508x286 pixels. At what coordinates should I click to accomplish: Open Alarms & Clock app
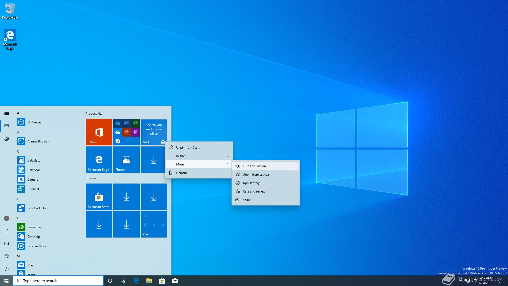pyautogui.click(x=48, y=141)
